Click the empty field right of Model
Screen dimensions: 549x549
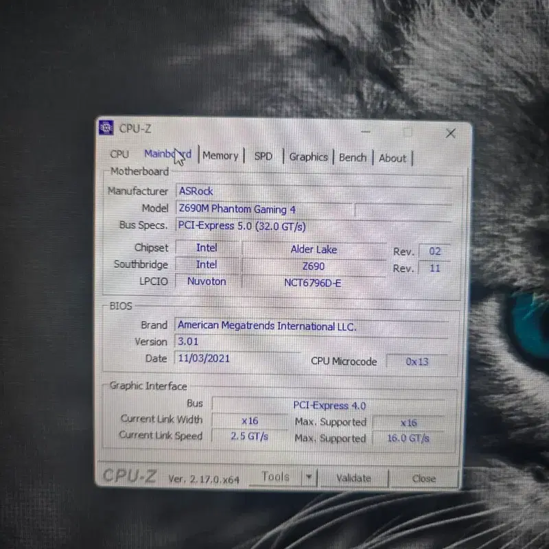403,211
